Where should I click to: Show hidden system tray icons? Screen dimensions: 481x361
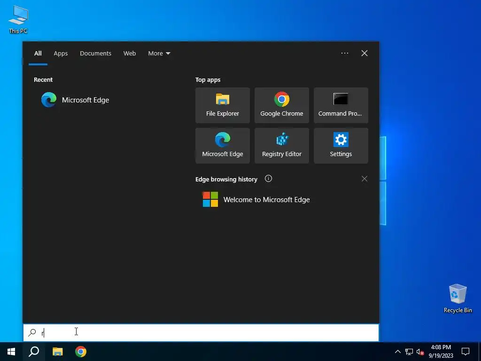tap(397, 352)
